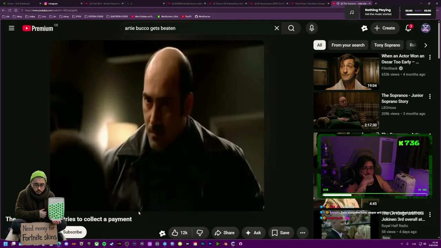The height and width of the screenshot is (248, 441).
Task: Open the account avatar menu
Action: pyautogui.click(x=425, y=28)
